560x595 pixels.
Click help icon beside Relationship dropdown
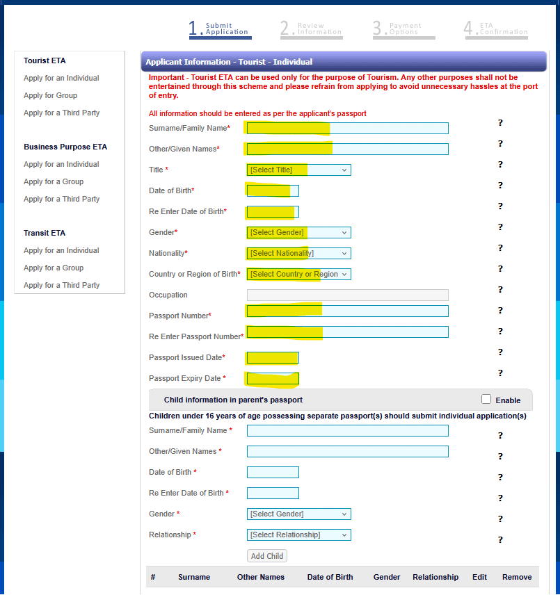pyautogui.click(x=500, y=540)
